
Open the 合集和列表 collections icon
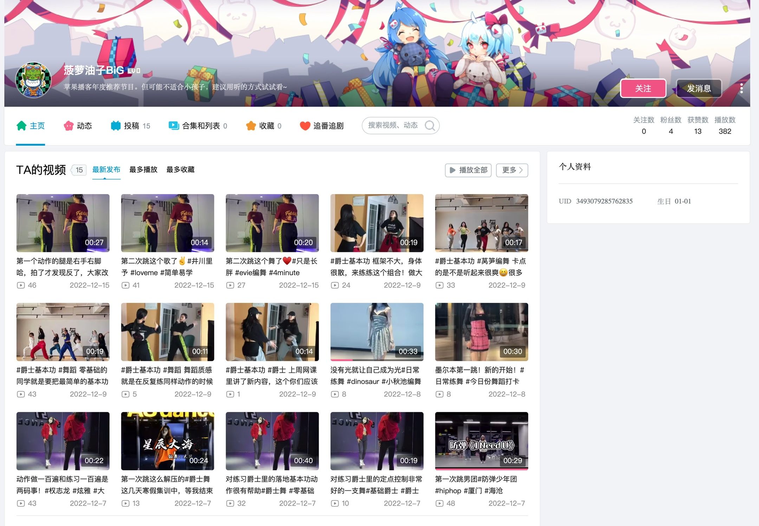click(x=174, y=126)
